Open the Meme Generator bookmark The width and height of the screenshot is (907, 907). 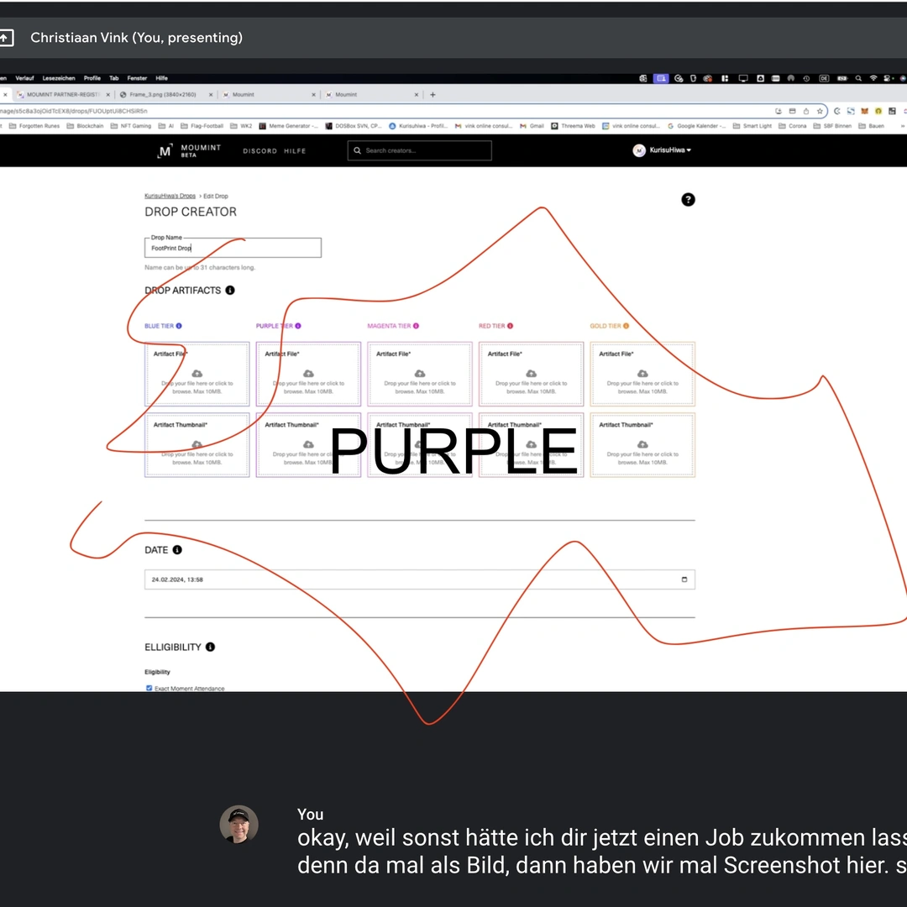click(288, 125)
